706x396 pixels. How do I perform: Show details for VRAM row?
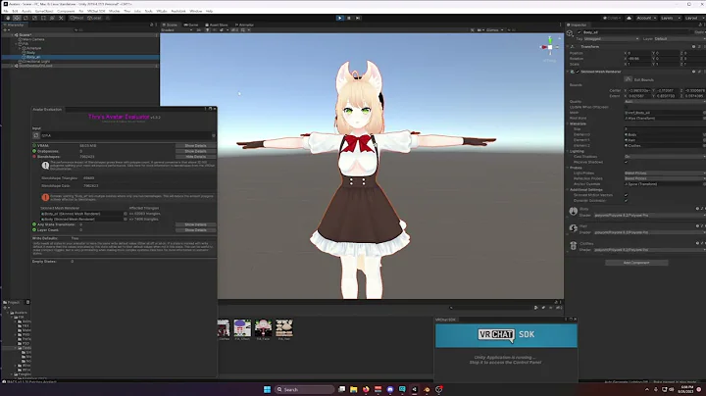pos(195,146)
